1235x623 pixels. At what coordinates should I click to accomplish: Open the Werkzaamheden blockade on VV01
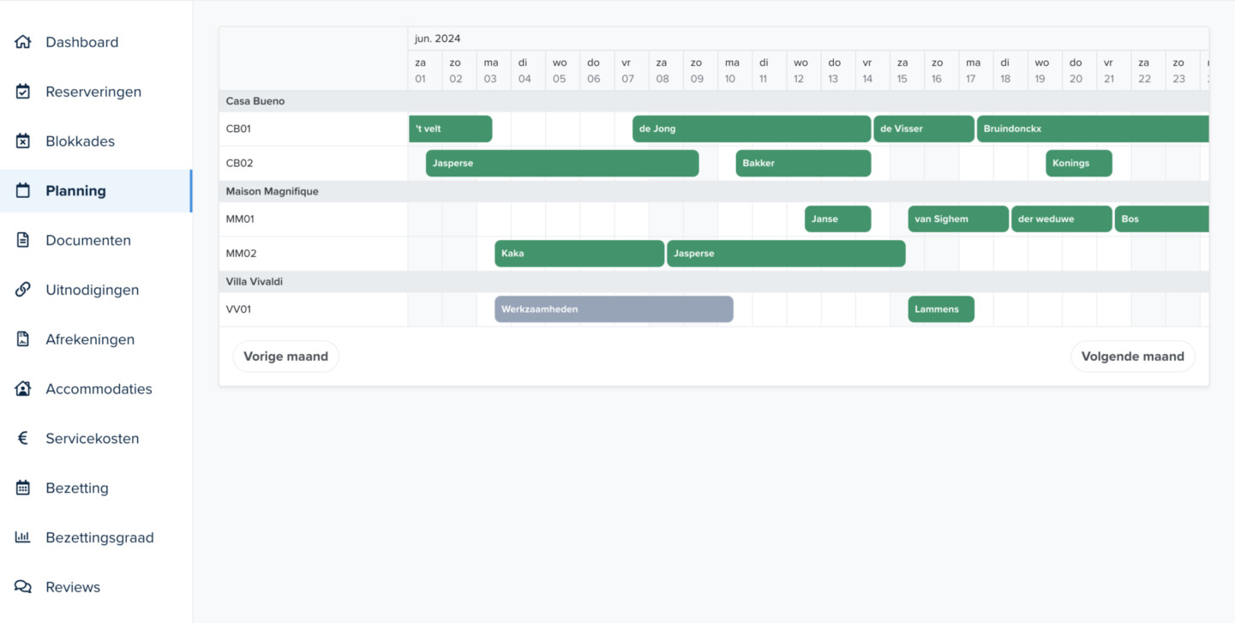click(x=614, y=309)
